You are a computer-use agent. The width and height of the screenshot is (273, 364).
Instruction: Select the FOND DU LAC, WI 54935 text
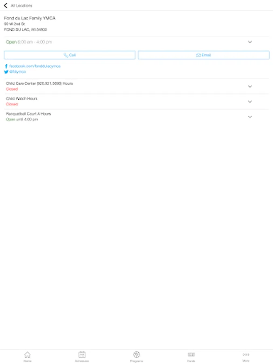25,30
